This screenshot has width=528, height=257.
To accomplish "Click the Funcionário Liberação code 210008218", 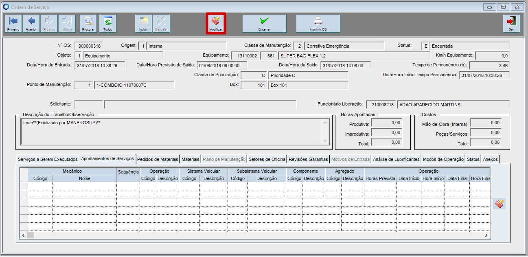I will click(x=381, y=105).
